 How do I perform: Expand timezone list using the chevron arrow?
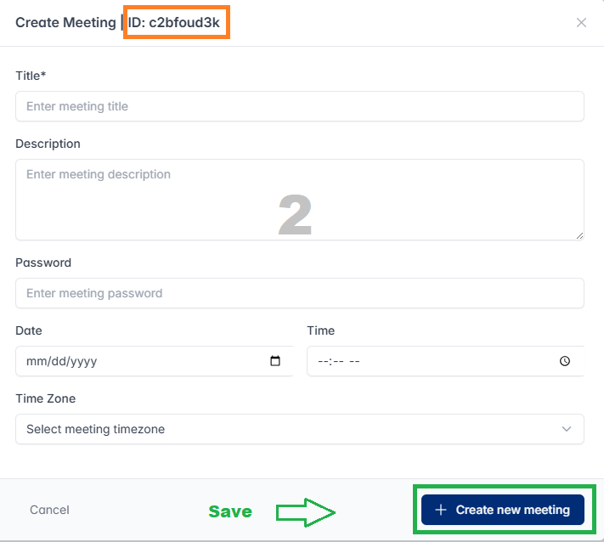(567, 429)
